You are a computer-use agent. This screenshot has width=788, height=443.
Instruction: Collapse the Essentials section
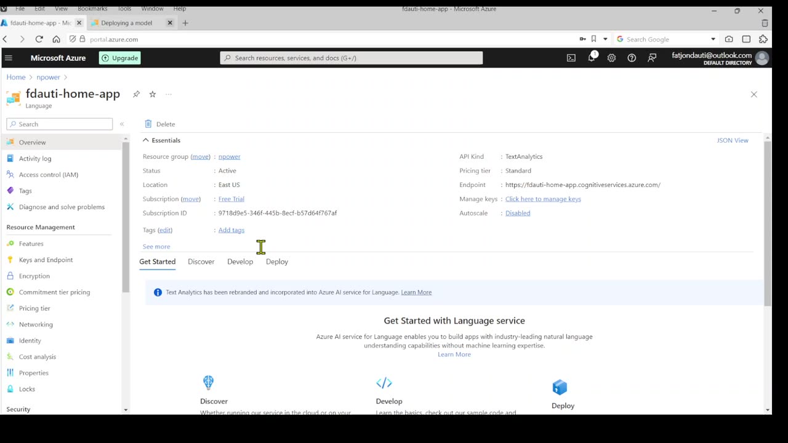coord(146,140)
